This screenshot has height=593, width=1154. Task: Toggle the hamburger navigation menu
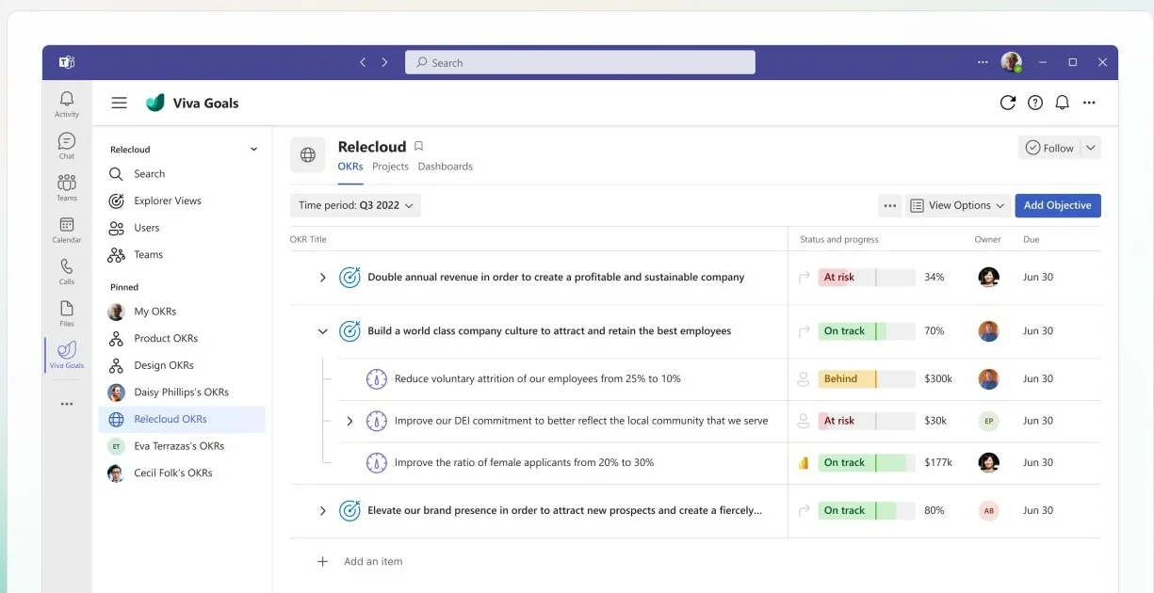(x=119, y=103)
